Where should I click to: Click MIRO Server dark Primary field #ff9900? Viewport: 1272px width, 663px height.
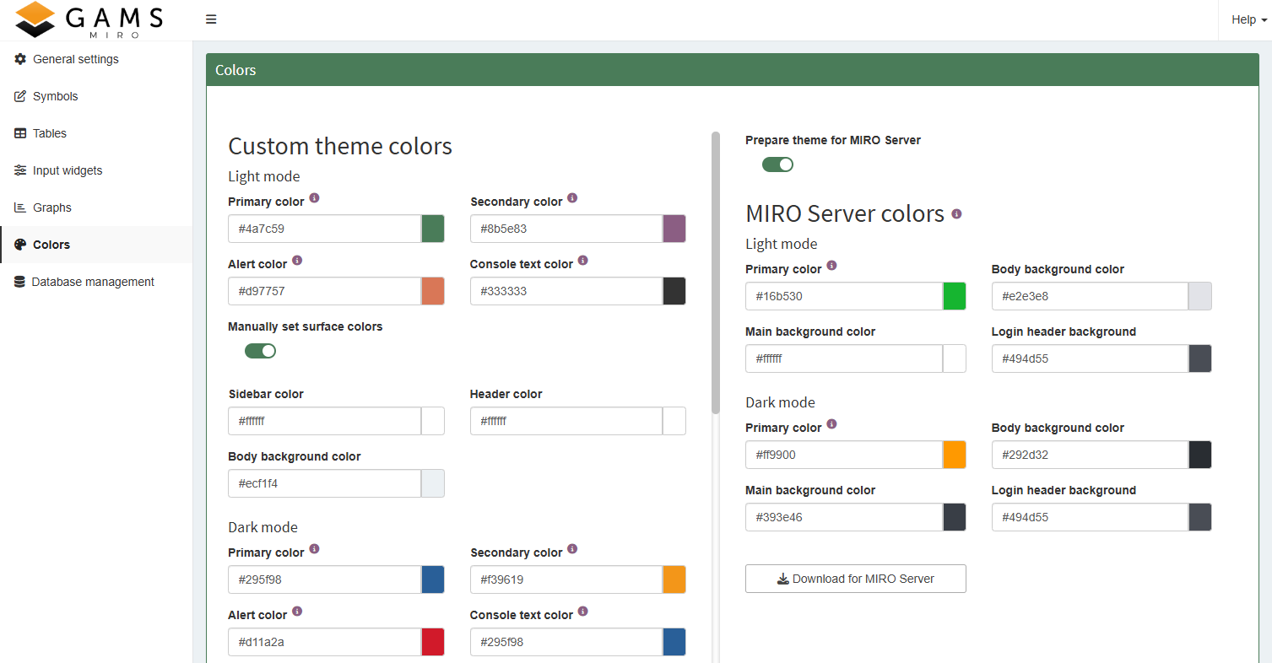point(844,455)
